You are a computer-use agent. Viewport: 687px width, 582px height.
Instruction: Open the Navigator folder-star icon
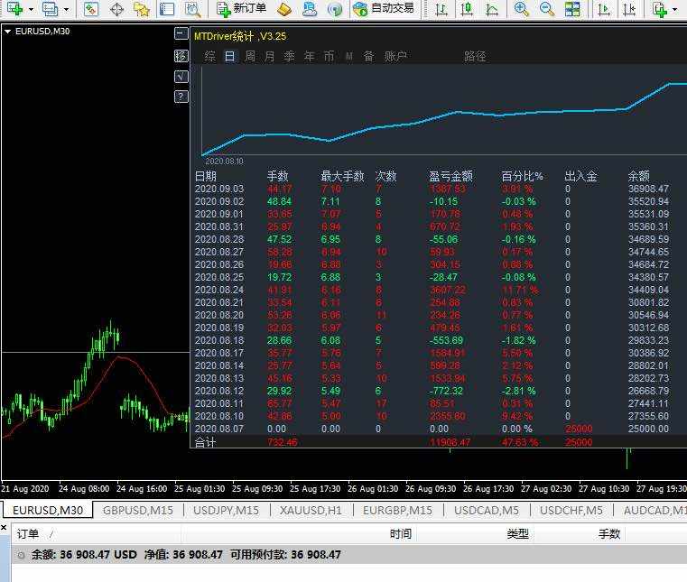142,9
